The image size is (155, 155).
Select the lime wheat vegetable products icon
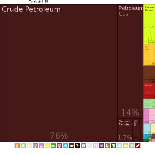pos(47,146)
